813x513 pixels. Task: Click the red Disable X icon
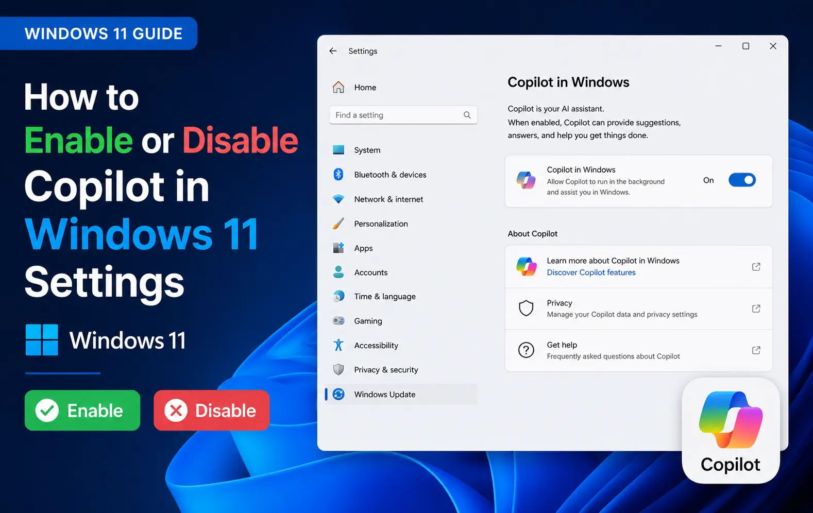click(176, 411)
